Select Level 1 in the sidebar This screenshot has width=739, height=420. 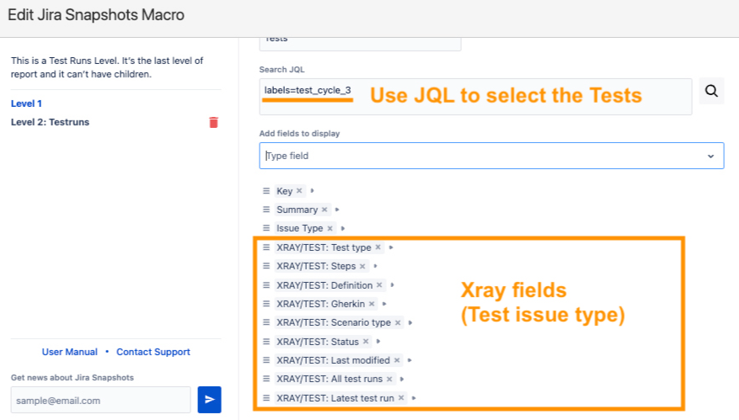[x=25, y=104]
